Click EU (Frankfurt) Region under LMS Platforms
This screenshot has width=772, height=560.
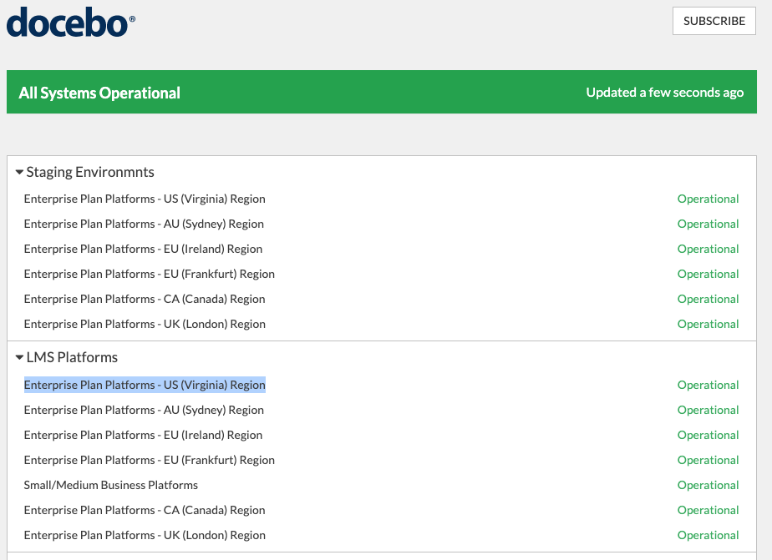[149, 460]
